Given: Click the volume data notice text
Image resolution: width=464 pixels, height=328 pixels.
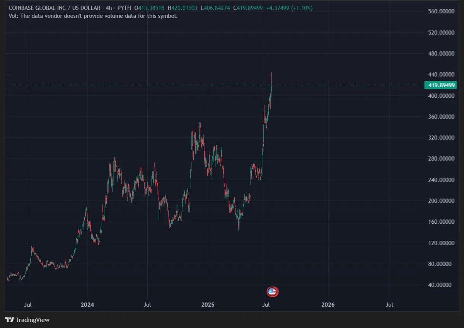Looking at the screenshot, I should point(93,16).
